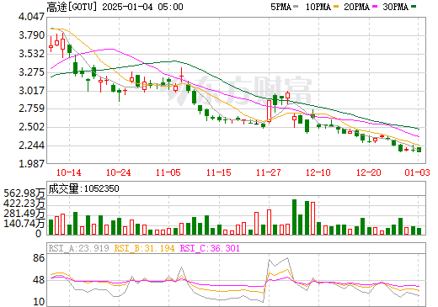Click the RSI axis value 86
The width and height of the screenshot is (438, 307).
pos(39,258)
